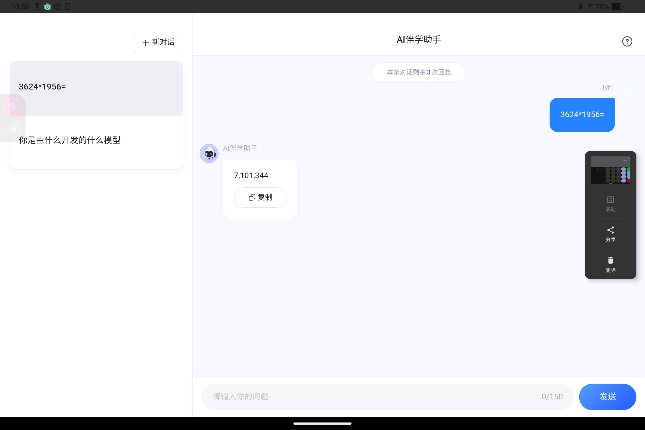Copy the answer with 复制 button
This screenshot has width=645, height=430.
[x=260, y=198]
